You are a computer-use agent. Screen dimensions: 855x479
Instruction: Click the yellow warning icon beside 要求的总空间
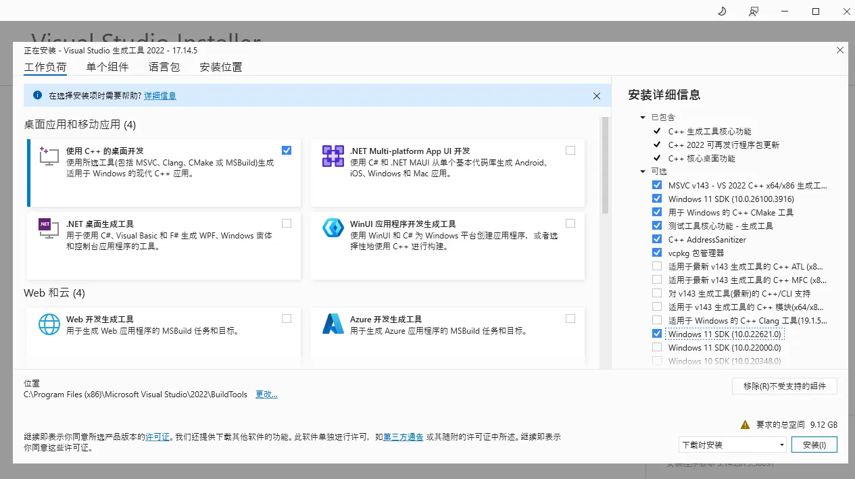745,425
